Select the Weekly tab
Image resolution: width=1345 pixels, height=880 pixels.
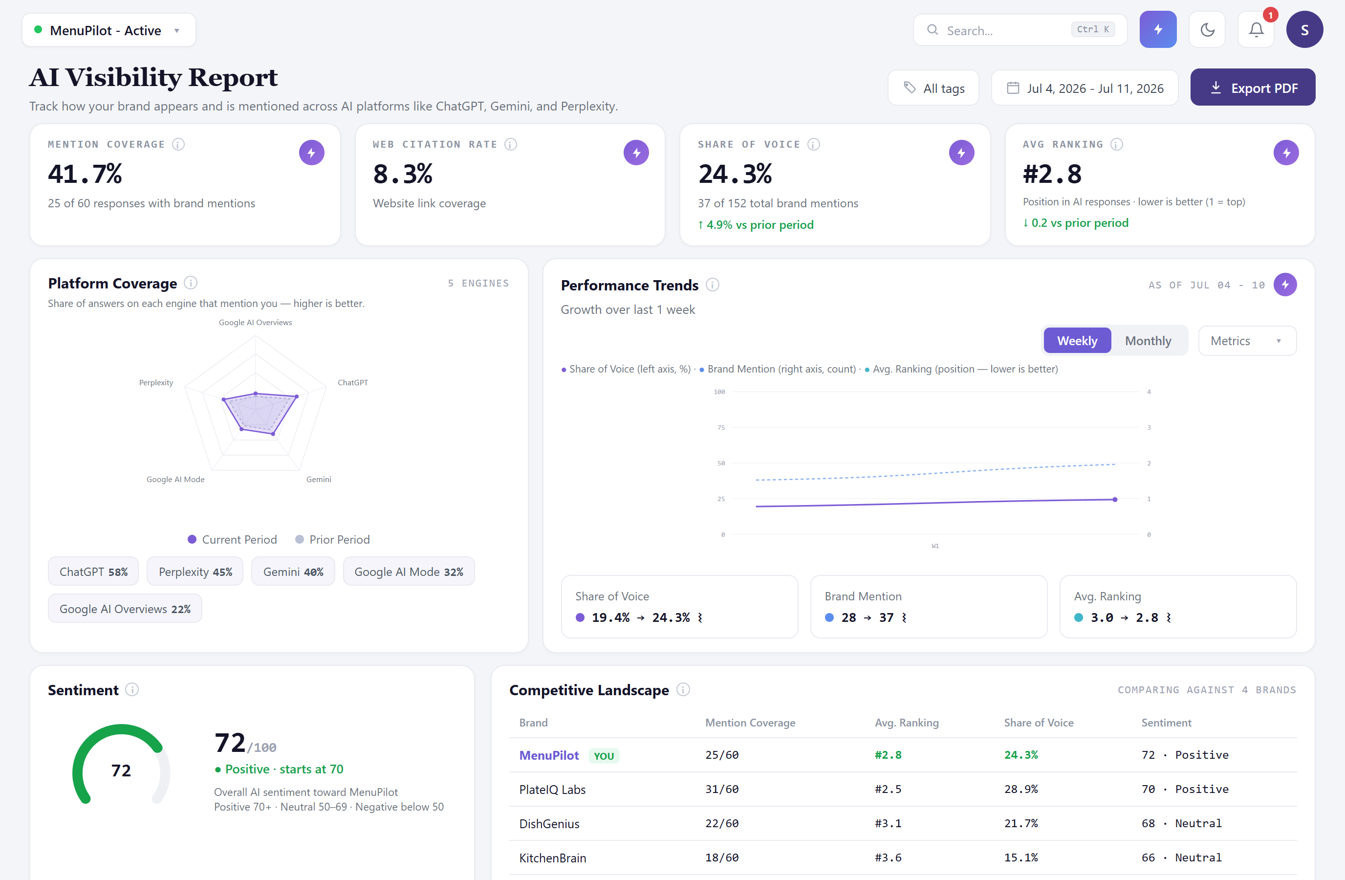pyautogui.click(x=1077, y=341)
